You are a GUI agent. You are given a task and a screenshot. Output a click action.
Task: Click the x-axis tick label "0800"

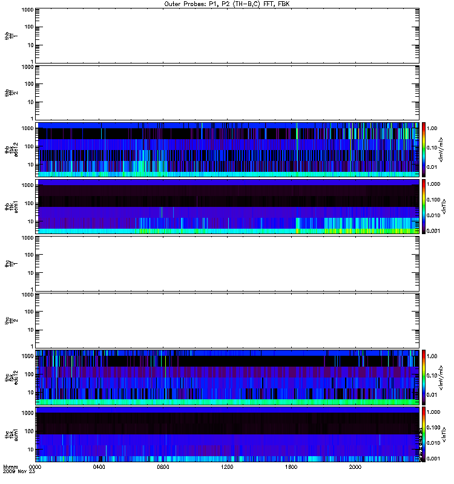(163, 467)
